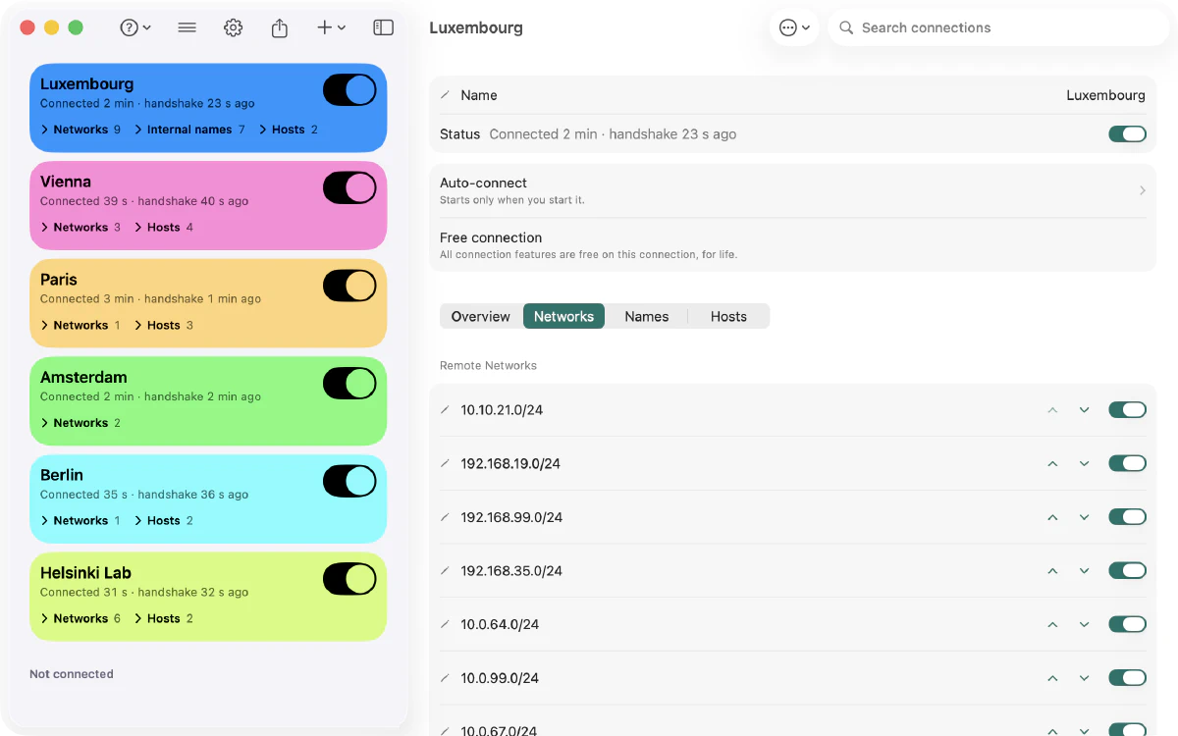Expand Networks under Luxembourg card
Screen dimensions: 1178x736
tap(80, 130)
